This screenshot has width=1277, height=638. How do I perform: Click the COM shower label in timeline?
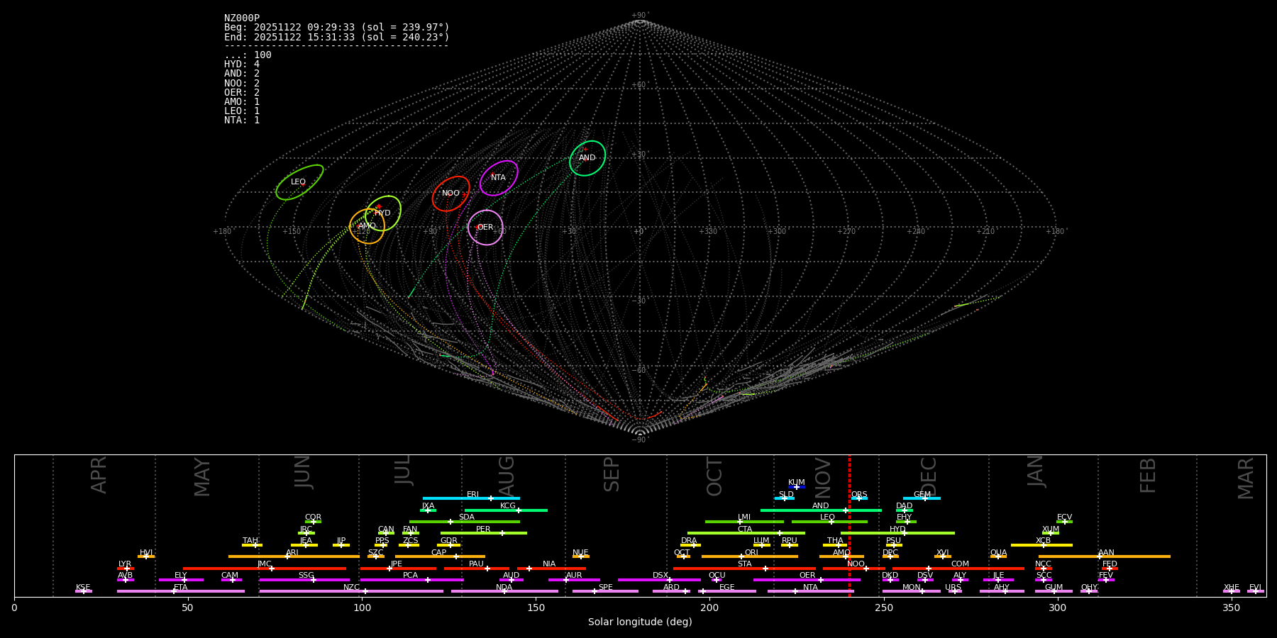pyautogui.click(x=960, y=564)
